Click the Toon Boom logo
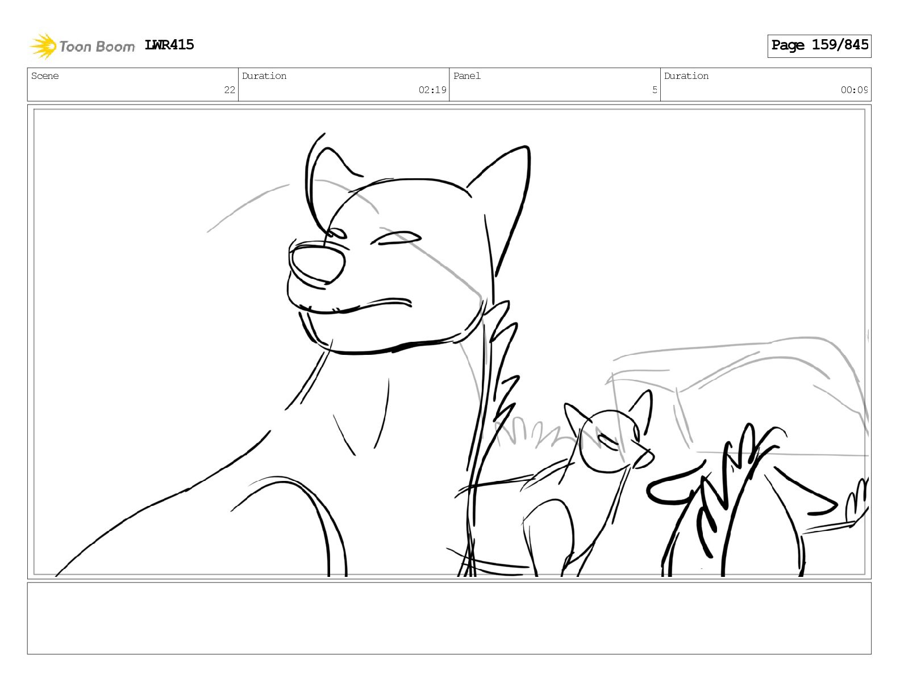The image size is (900, 695). pos(82,46)
